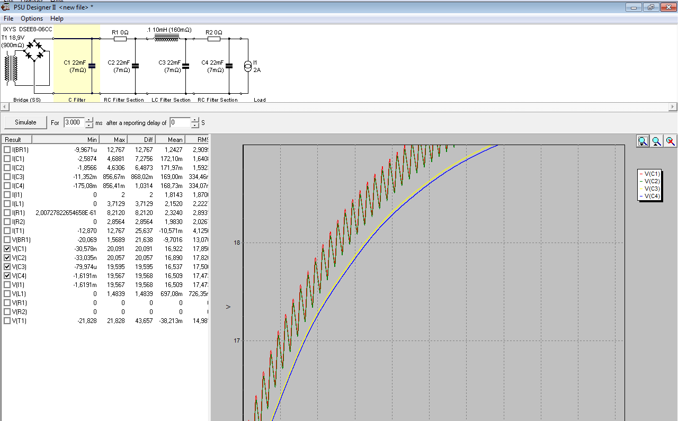
Task: Enable the V(T1) result checkbox
Action: tap(7, 321)
